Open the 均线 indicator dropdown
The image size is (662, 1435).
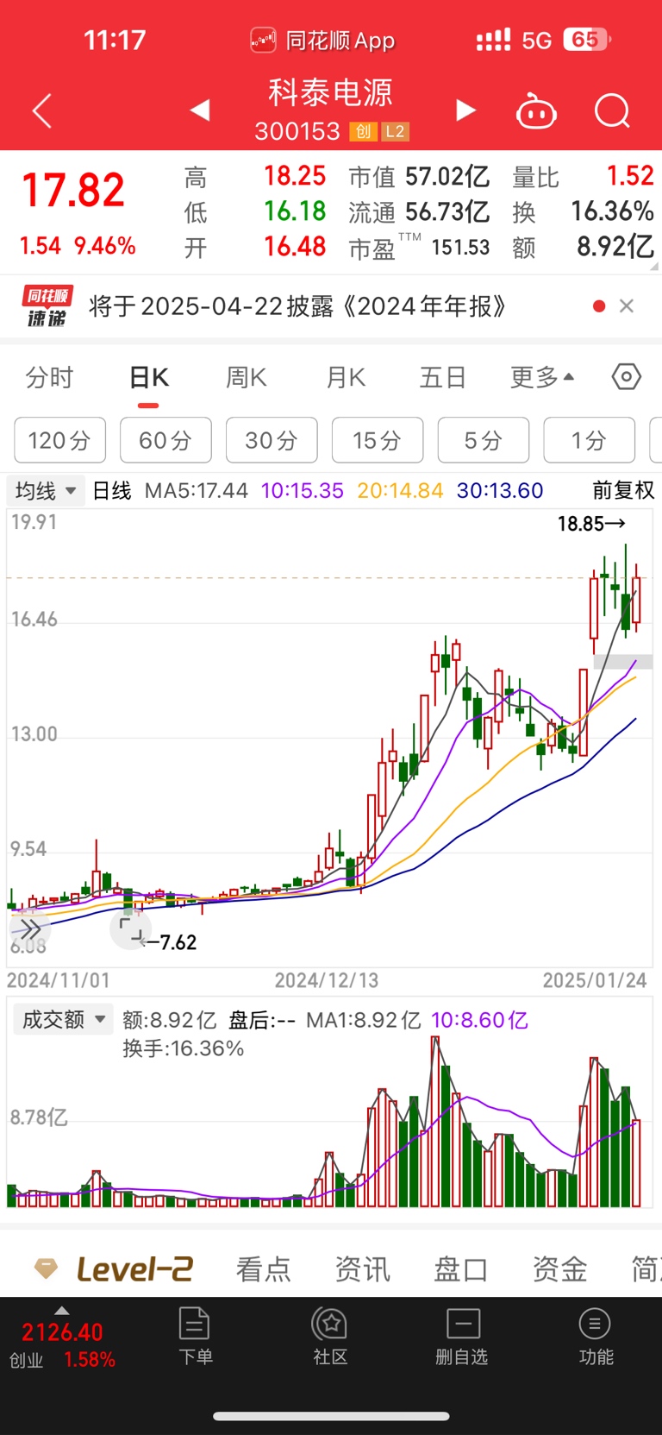point(47,491)
